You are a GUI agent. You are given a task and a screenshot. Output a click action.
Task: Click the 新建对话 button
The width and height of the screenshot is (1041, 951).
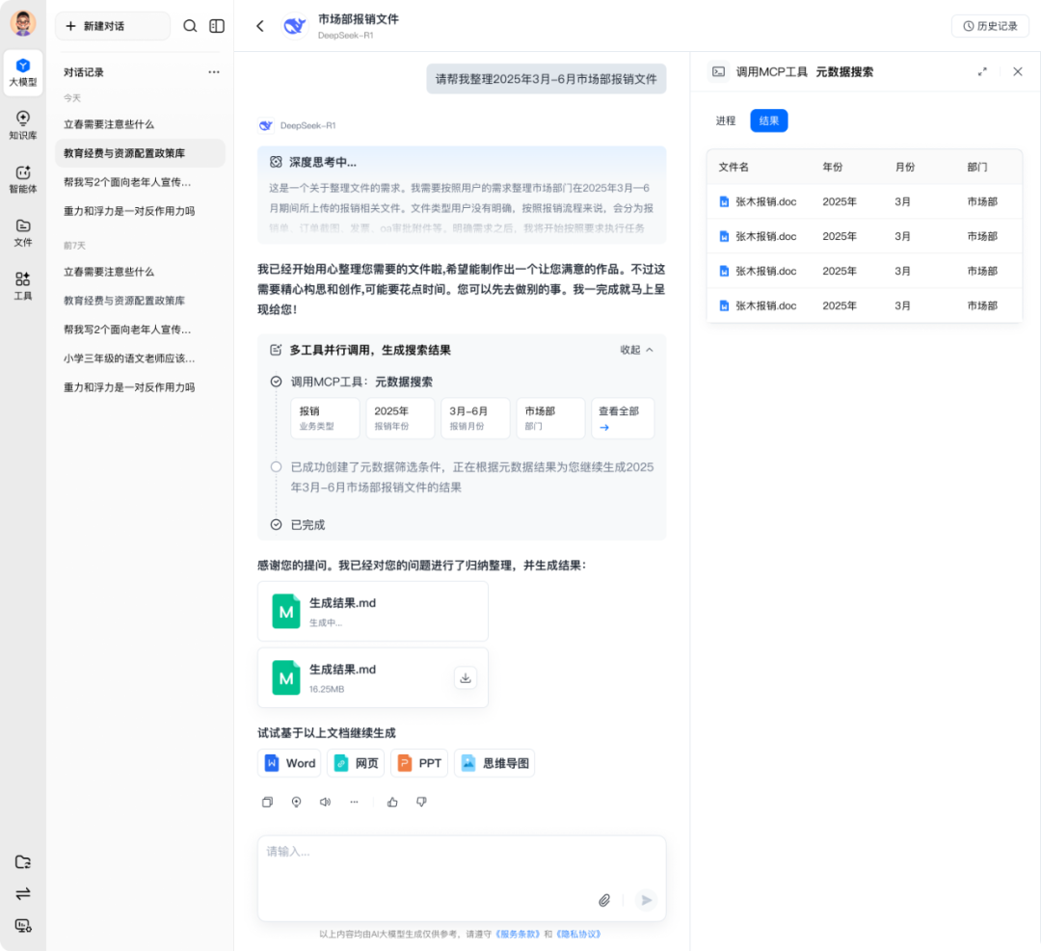112,26
